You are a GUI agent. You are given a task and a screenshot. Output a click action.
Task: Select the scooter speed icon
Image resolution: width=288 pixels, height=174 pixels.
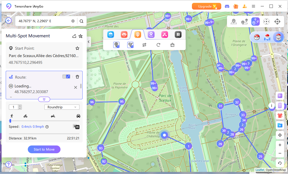pyautogui.click(x=53, y=116)
